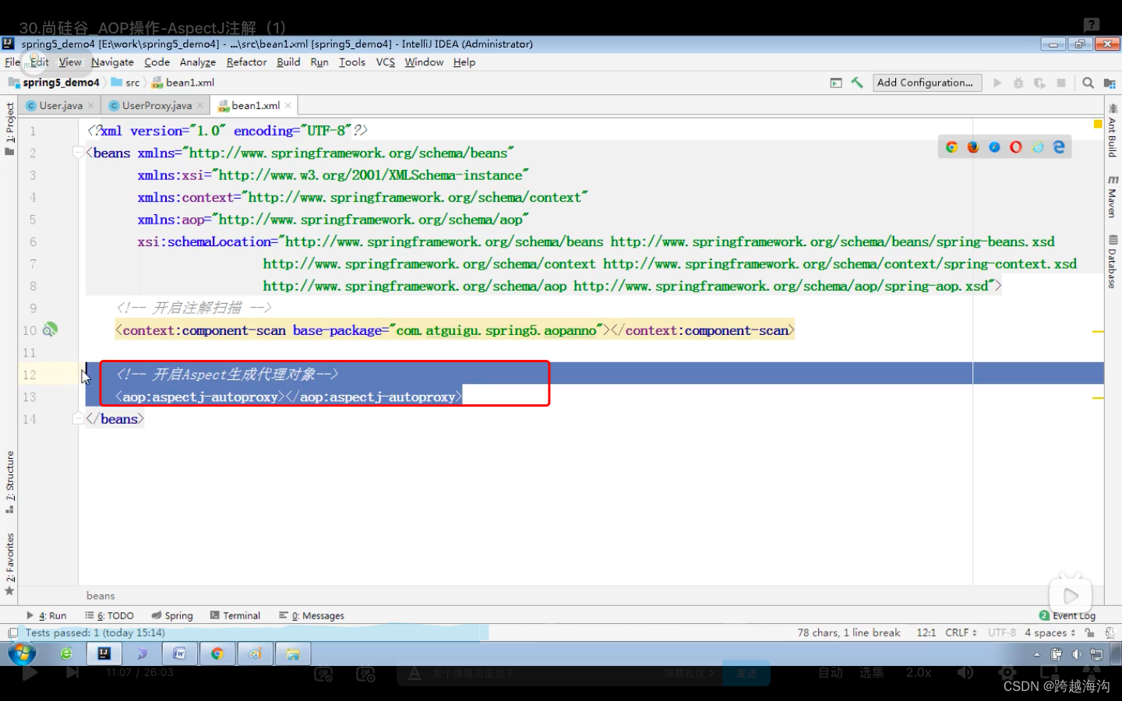Toggle the Structure side panel
This screenshot has width=1122, height=701.
pos(9,482)
